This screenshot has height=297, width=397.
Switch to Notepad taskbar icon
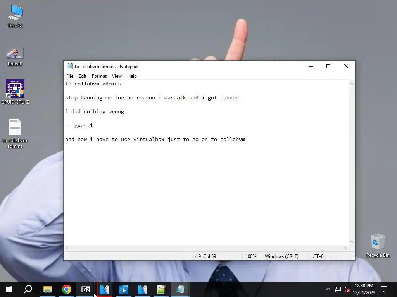(180, 289)
